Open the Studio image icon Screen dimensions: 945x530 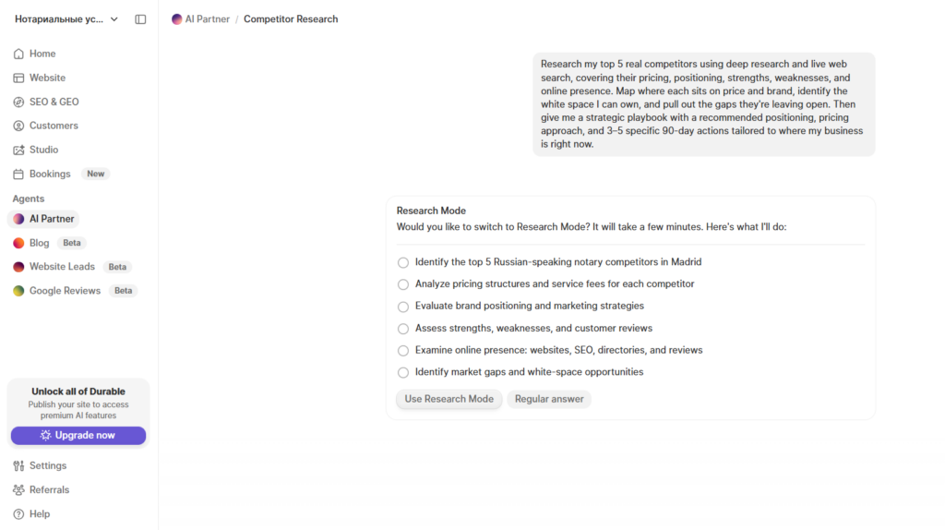pos(18,150)
